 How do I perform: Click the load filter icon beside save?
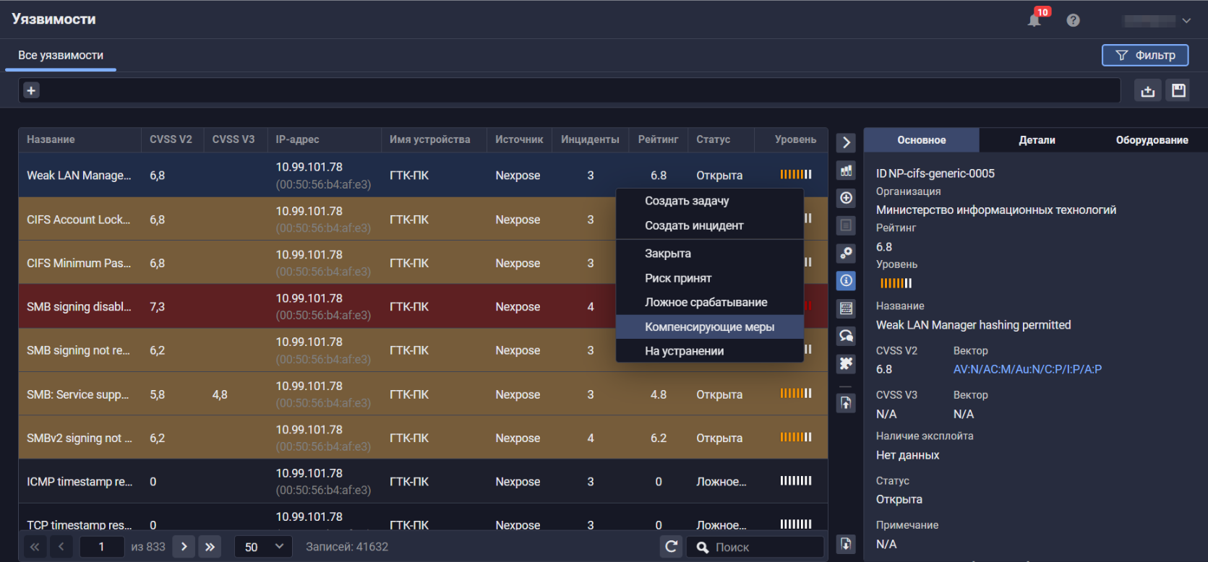point(1147,90)
